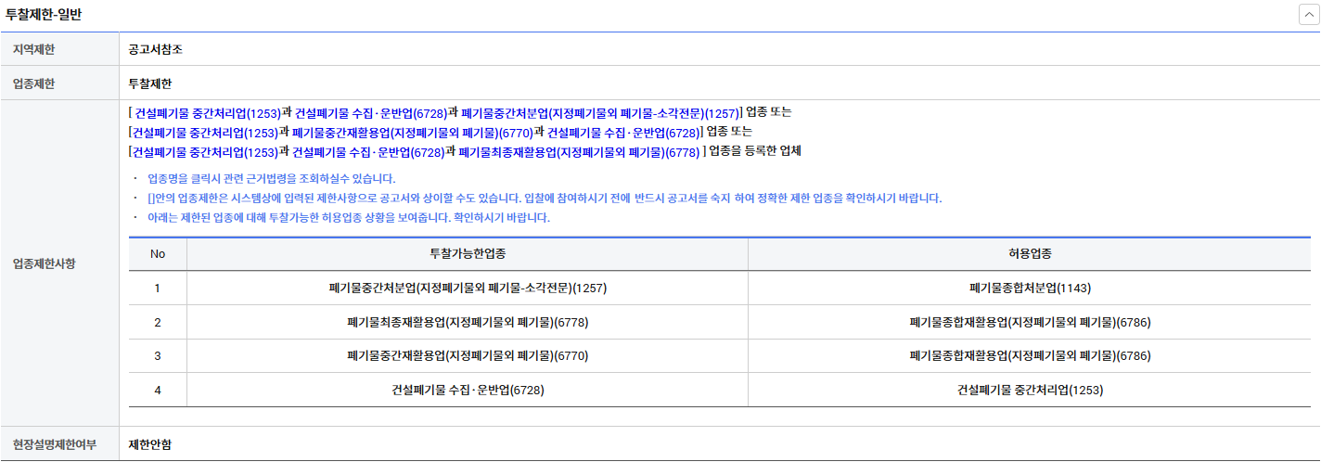Select 건설폐기물 중간처리업(1253) in table row 4
This screenshot has height=462, width=1321.
point(1030,391)
